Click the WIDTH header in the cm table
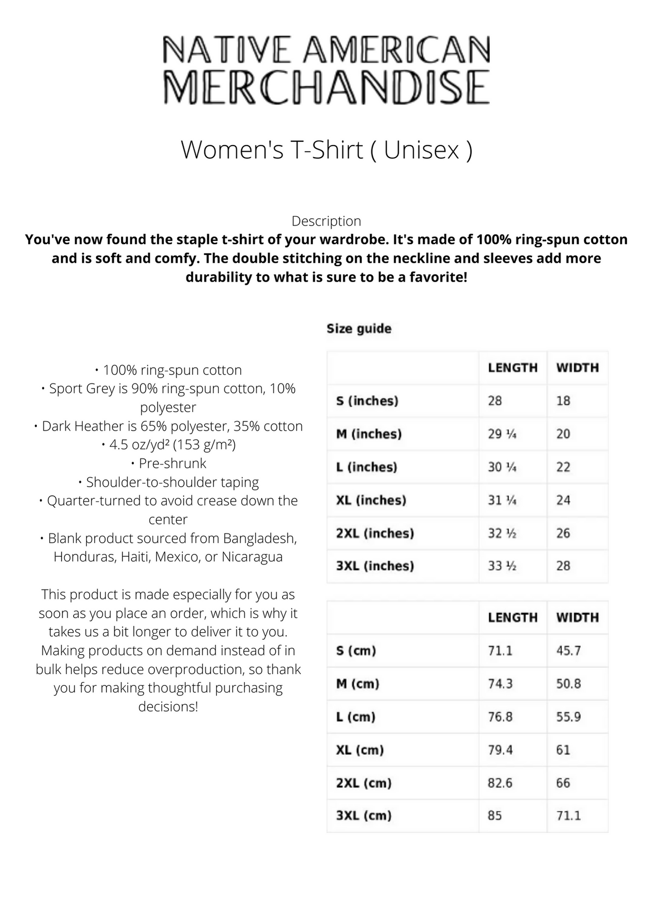This screenshot has width=653, height=898. pos(577,618)
